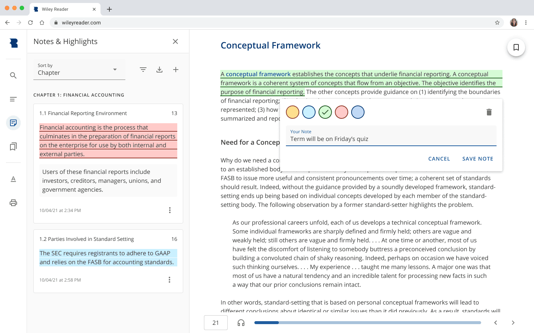Open options menu for 2:58 PM note

pos(169,280)
